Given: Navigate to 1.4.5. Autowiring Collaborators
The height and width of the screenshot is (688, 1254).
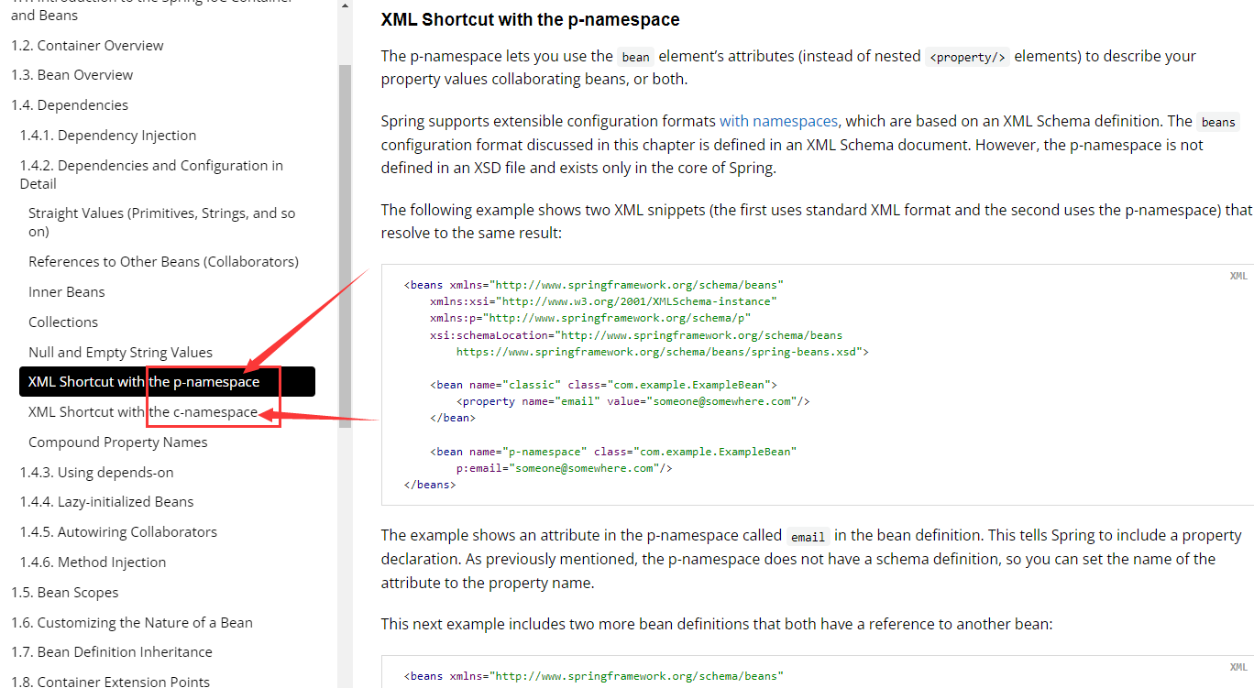Looking at the screenshot, I should click(119, 532).
